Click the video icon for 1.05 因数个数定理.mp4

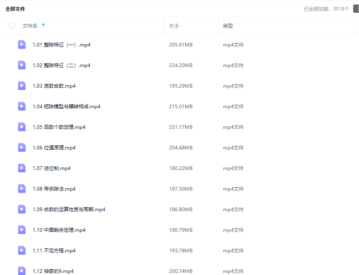pyautogui.click(x=22, y=127)
